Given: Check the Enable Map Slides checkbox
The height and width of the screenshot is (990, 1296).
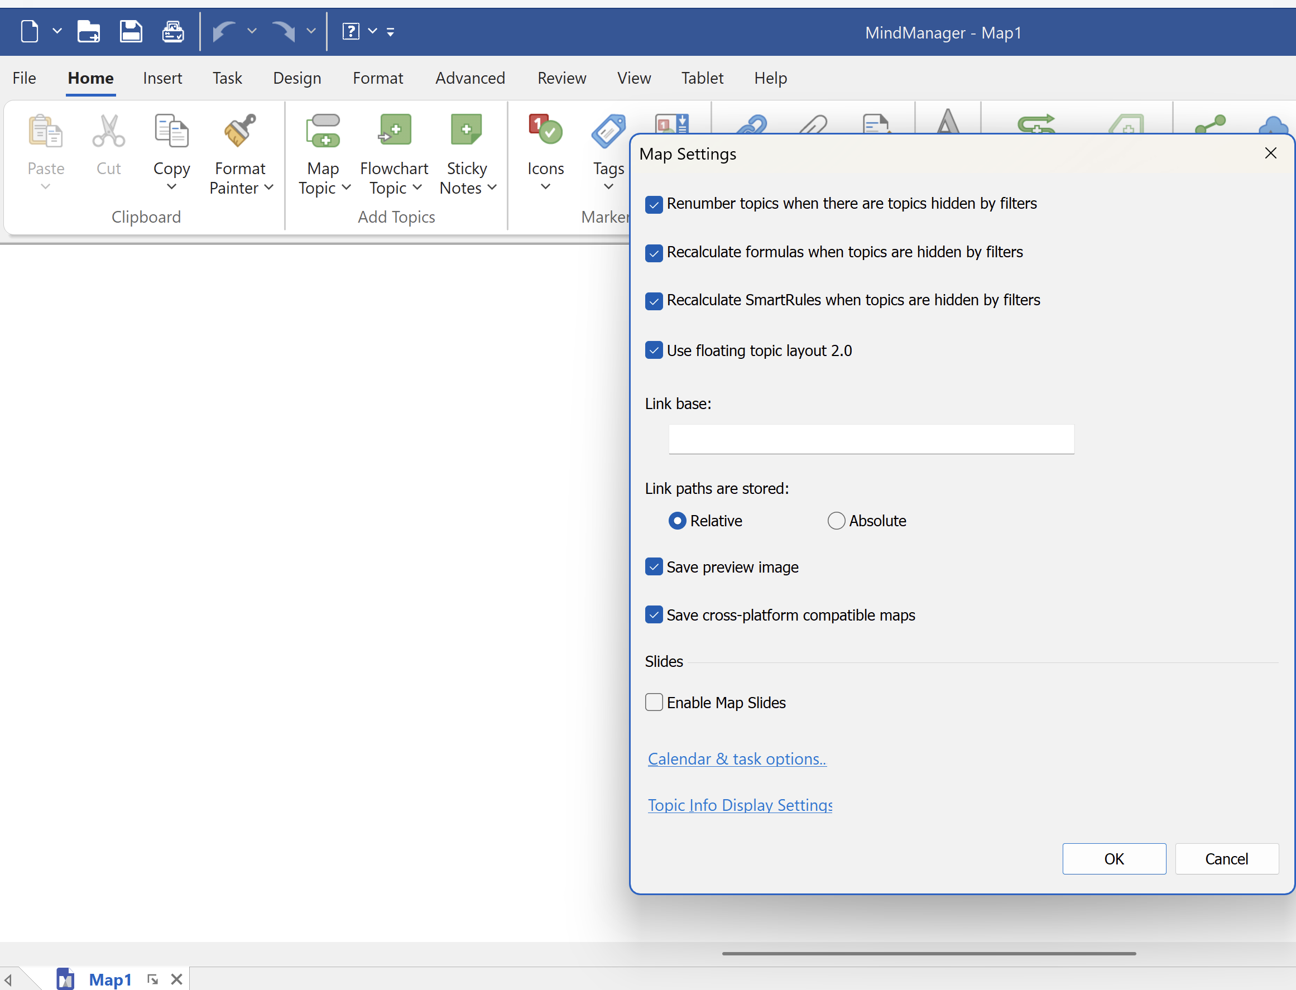Looking at the screenshot, I should pos(654,703).
